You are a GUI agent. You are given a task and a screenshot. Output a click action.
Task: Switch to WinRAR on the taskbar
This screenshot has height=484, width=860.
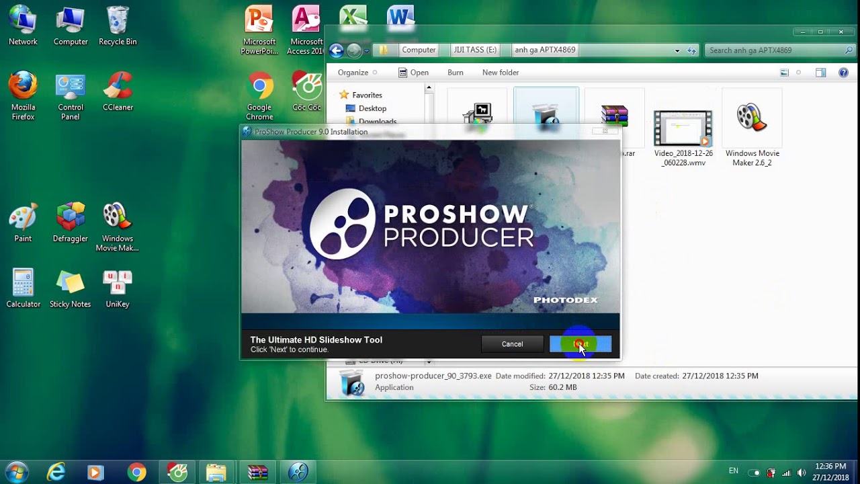(257, 473)
